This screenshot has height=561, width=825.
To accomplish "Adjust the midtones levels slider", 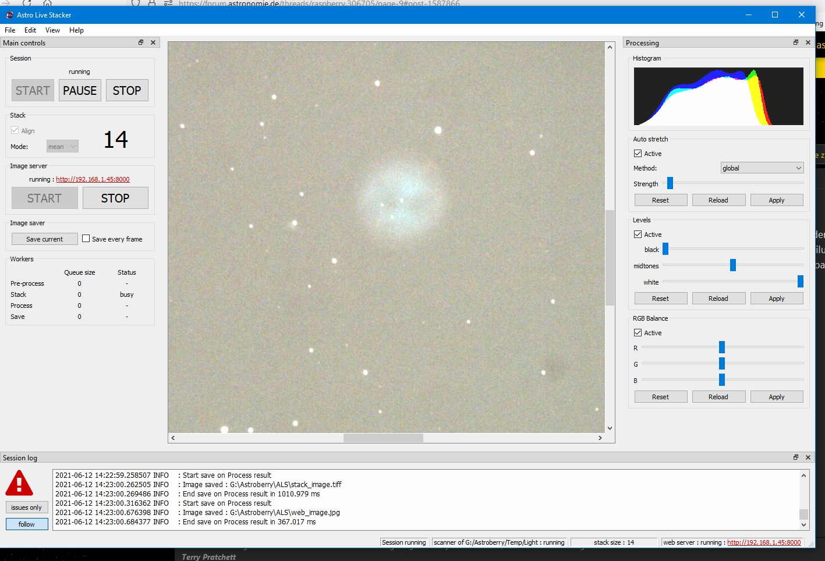I will (733, 265).
